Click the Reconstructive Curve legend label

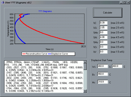pos(37,54)
